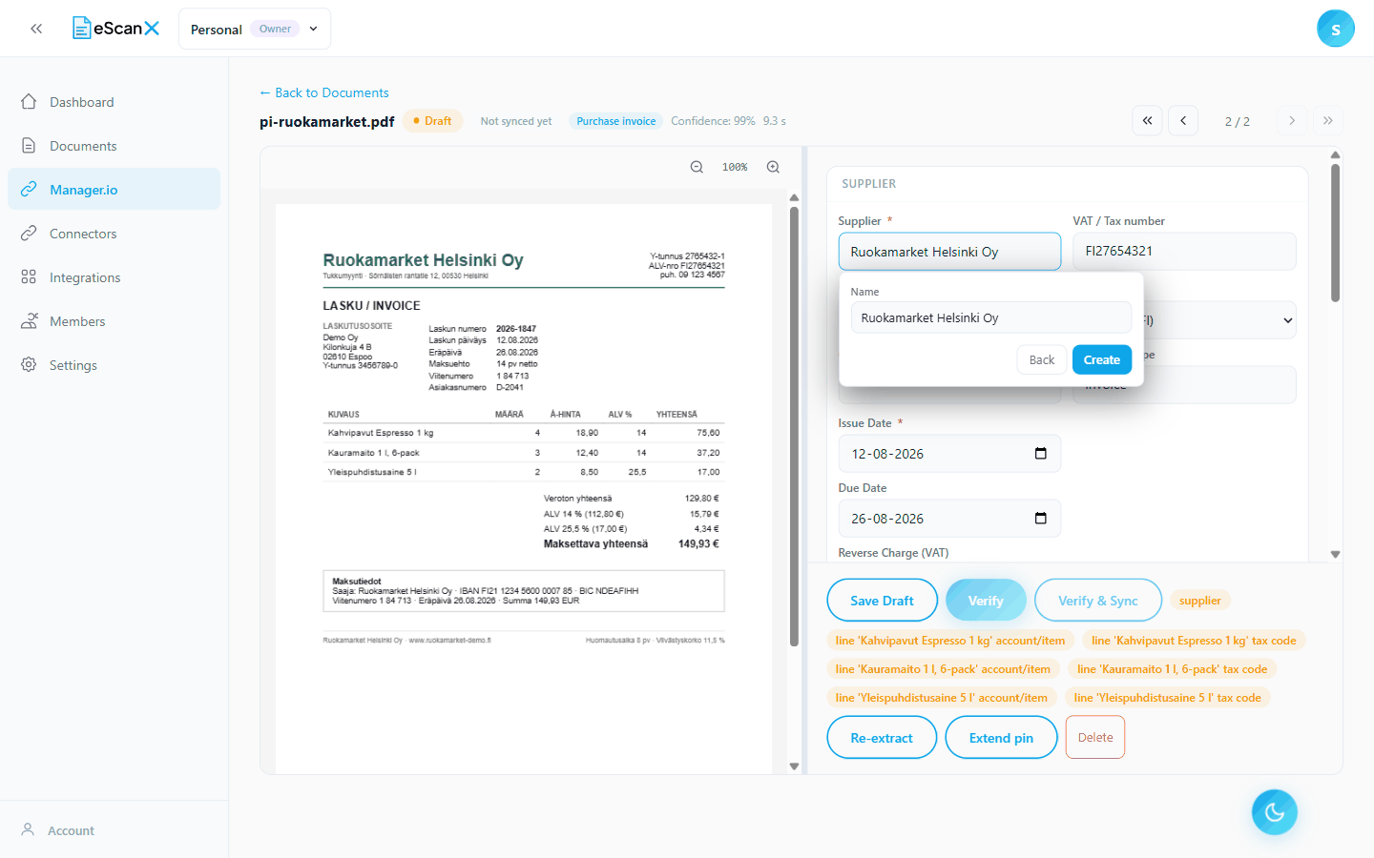Viewport: 1374px width, 858px height.
Task: Open the Integrations page
Action: [114, 277]
